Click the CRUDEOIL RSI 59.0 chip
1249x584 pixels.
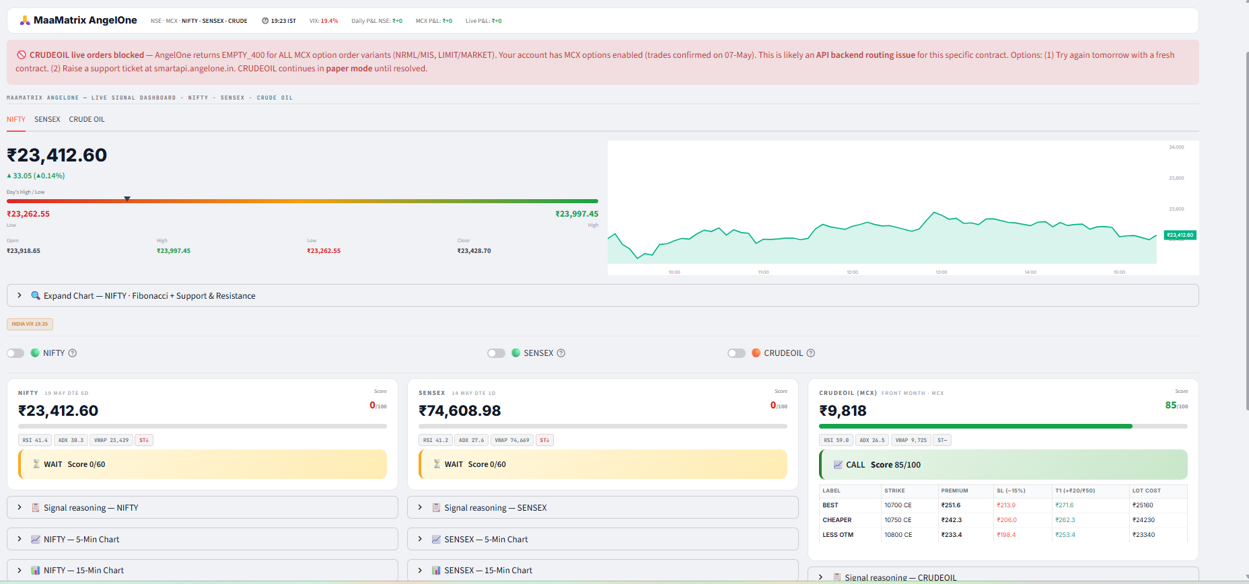(x=836, y=440)
